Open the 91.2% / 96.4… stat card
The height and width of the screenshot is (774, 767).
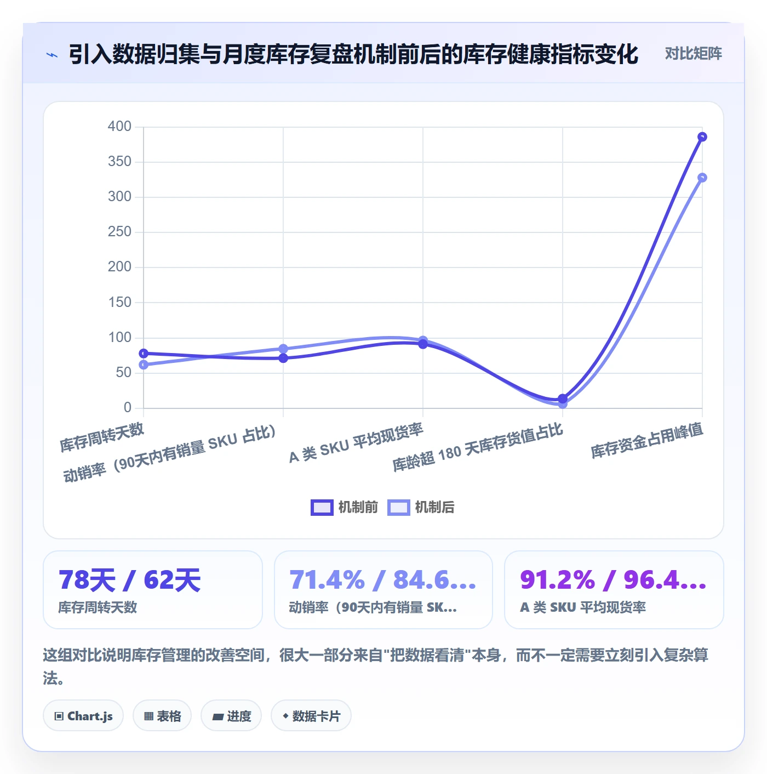pyautogui.click(x=614, y=590)
